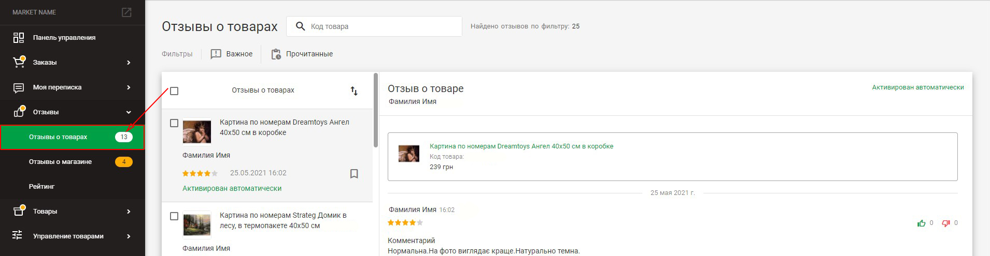
Task: Click the angel painting thumbnail in the review list
Action: [x=197, y=132]
